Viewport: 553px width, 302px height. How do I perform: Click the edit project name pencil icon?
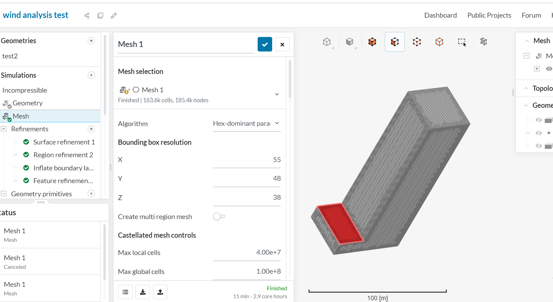pyautogui.click(x=114, y=16)
